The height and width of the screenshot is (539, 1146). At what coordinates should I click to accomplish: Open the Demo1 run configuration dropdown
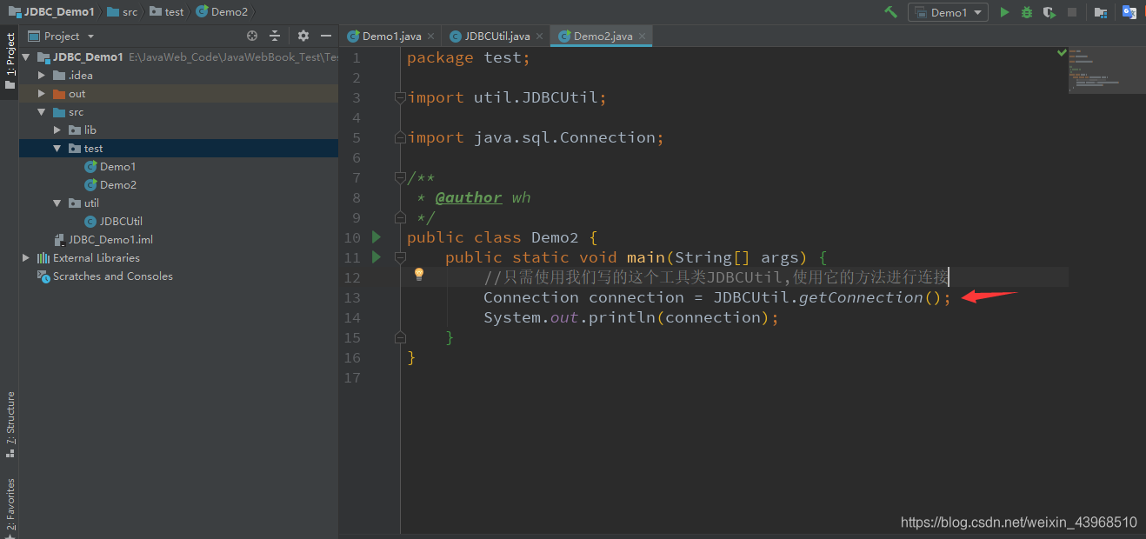coord(948,12)
